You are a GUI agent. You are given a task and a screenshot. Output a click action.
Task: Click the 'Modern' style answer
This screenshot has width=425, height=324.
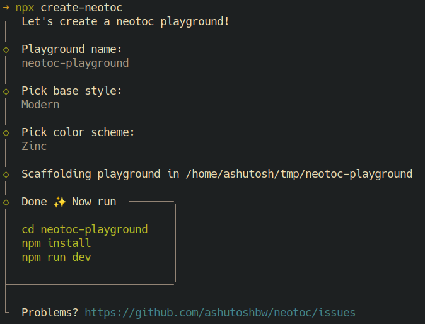point(40,105)
